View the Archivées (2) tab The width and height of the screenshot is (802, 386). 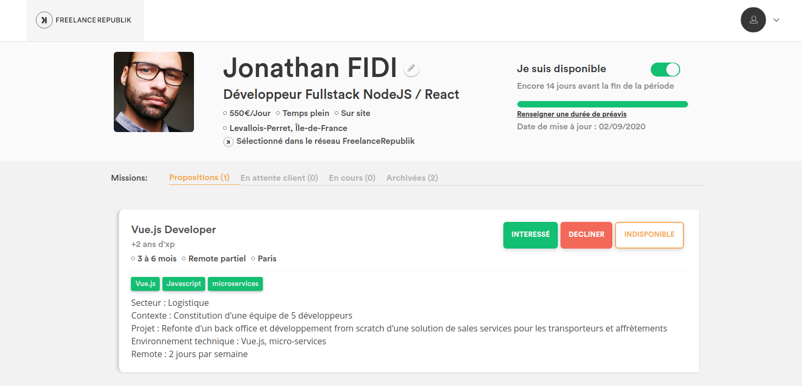[x=412, y=178]
